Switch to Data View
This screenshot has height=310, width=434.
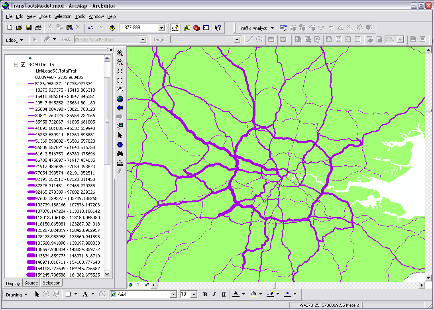[x=131, y=285]
